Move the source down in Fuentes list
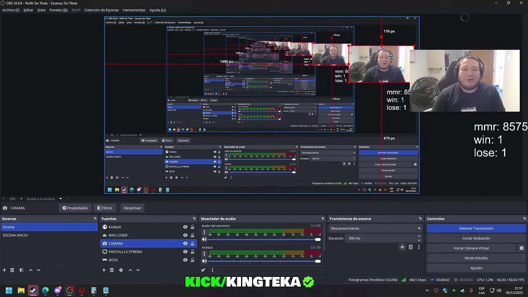This screenshot has height=297, width=528. click(138, 270)
